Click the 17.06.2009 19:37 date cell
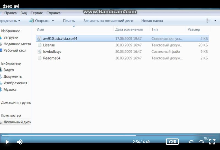Image resolution: width=220 pixels, height=150 pixels. pos(128,38)
